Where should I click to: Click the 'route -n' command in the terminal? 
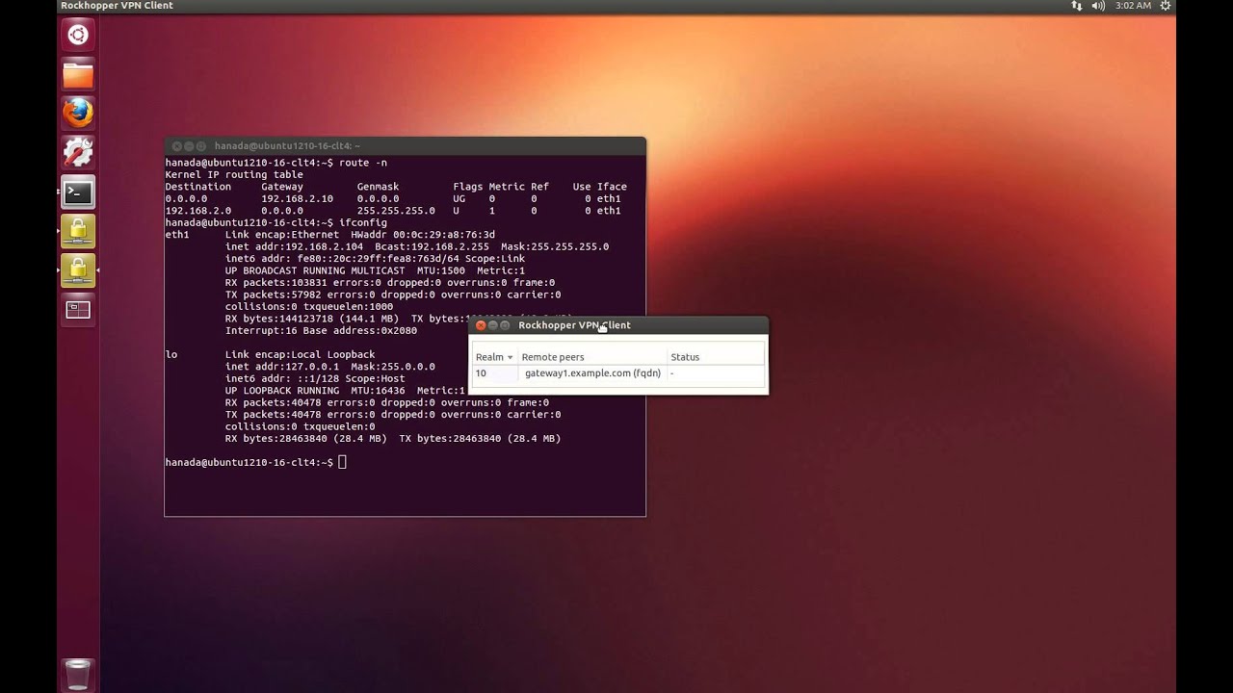[363, 163]
